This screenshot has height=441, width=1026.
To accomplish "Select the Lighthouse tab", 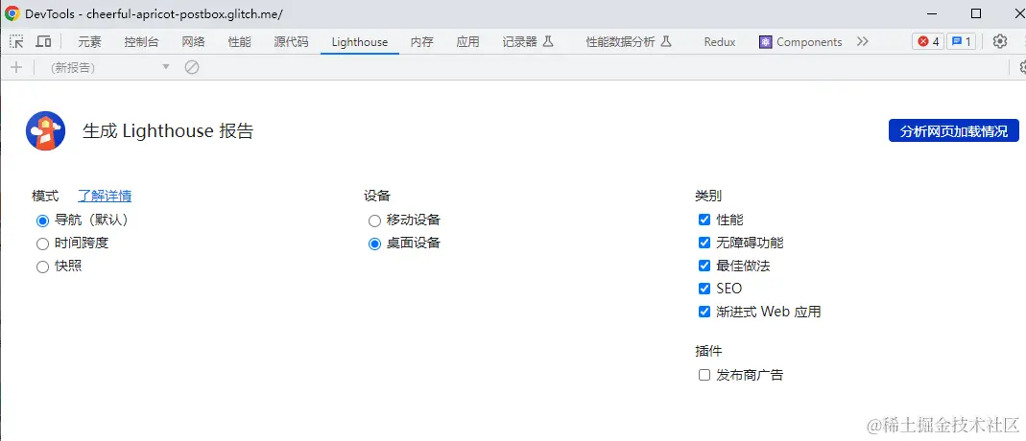I will [x=360, y=42].
